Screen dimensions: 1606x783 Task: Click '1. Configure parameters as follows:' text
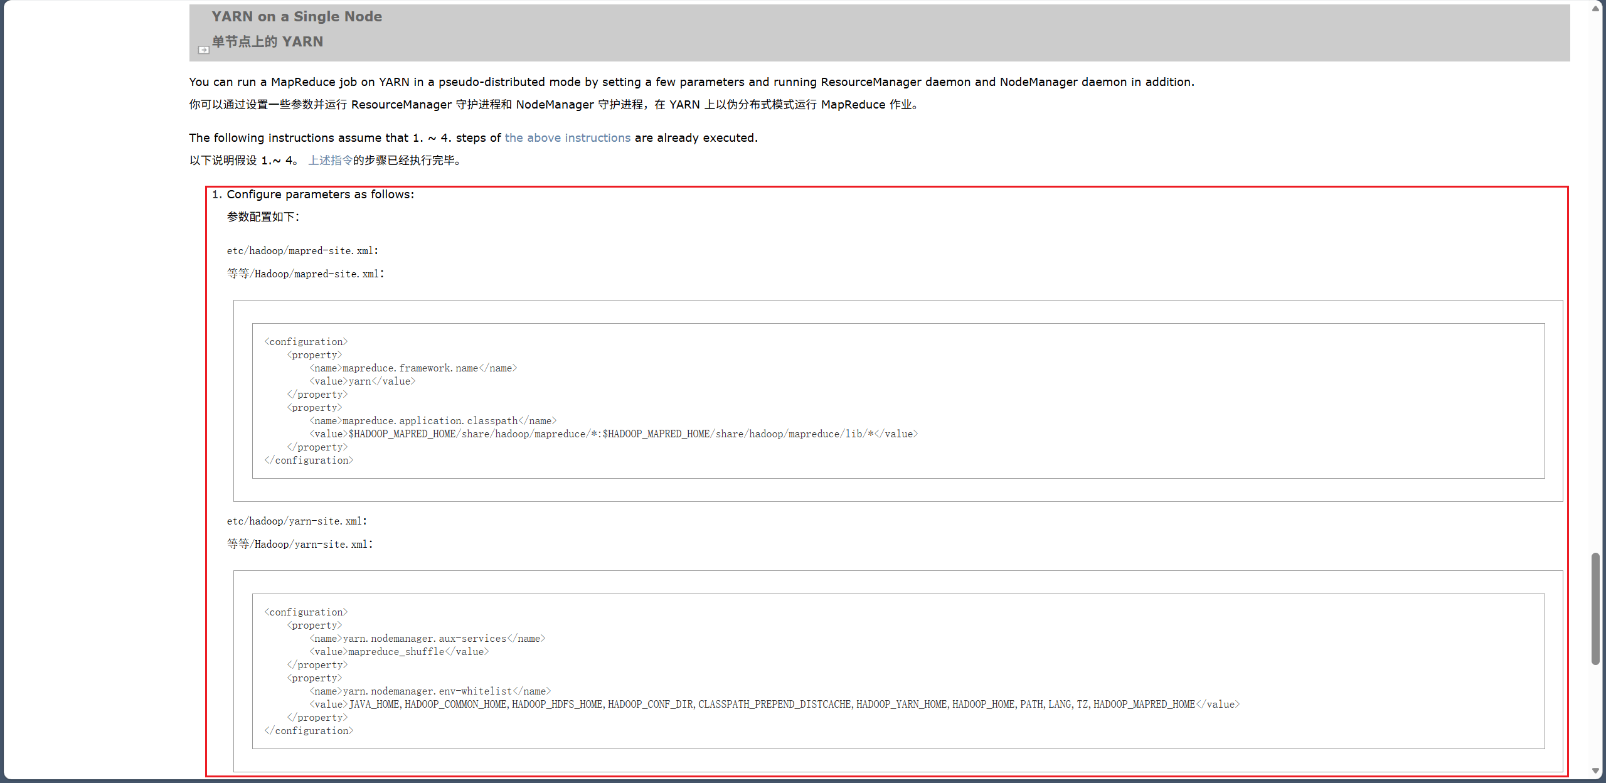(x=313, y=194)
